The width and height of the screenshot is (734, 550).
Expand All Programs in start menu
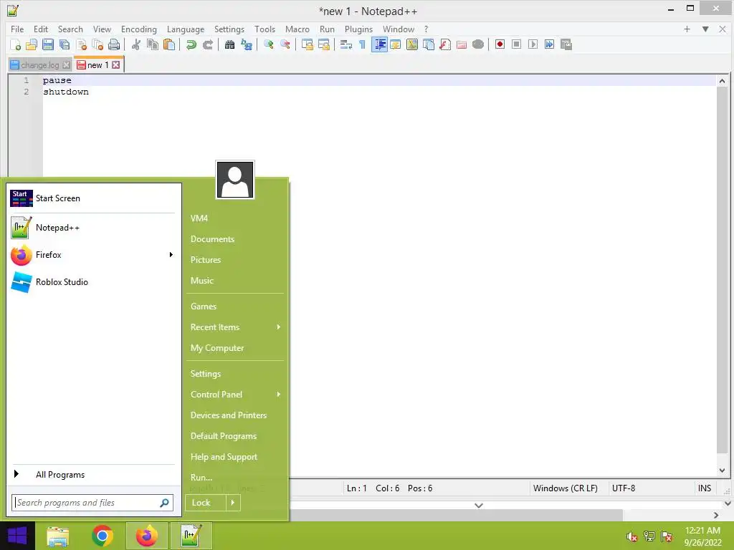pyautogui.click(x=92, y=475)
